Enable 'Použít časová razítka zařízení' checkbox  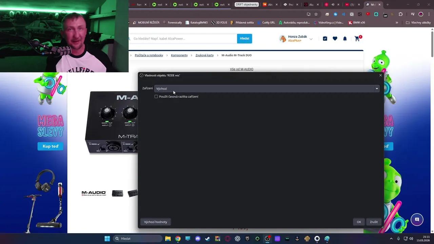[x=156, y=97]
